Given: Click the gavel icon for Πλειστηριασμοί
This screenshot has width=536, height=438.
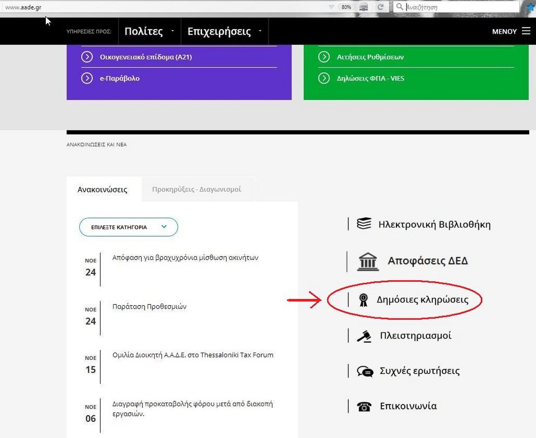Looking at the screenshot, I should pos(364,336).
